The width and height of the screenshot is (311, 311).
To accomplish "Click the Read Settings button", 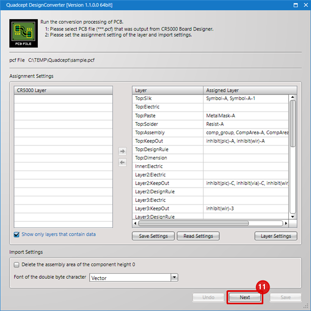I will pos(198,236).
